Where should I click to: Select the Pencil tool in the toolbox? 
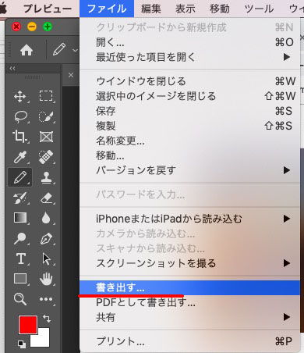click(x=20, y=177)
